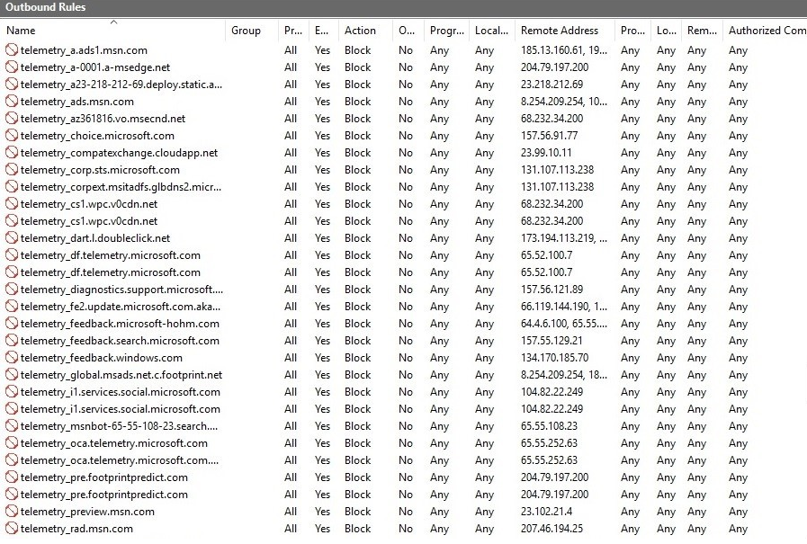Click block icon for telemetry_rad.msn.com

(12, 529)
